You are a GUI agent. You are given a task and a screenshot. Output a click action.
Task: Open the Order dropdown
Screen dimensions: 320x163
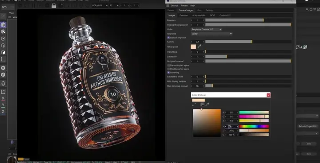tap(206, 29)
